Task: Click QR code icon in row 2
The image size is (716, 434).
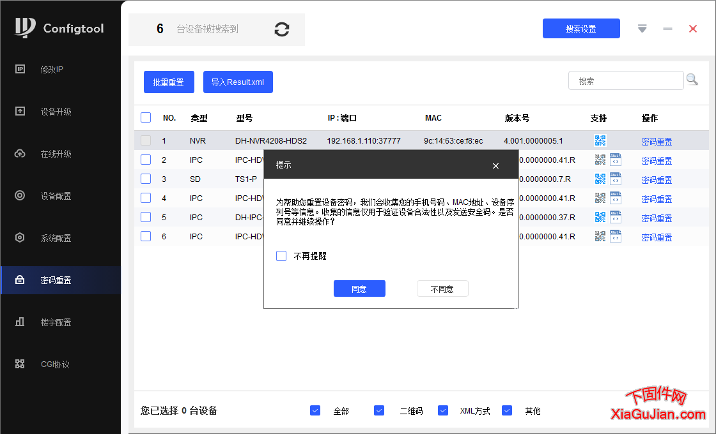Action: (600, 160)
